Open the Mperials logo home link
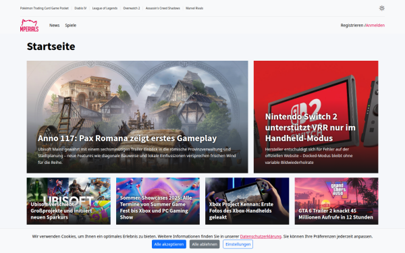Viewport: 405px width, 253px height. [29, 26]
